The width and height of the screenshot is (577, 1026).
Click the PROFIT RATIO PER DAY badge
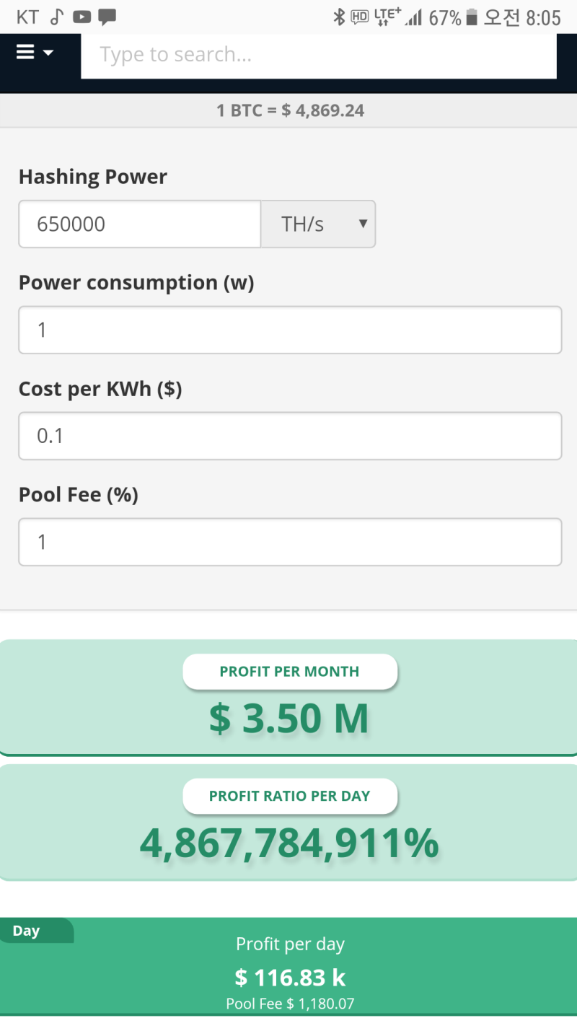coord(290,797)
